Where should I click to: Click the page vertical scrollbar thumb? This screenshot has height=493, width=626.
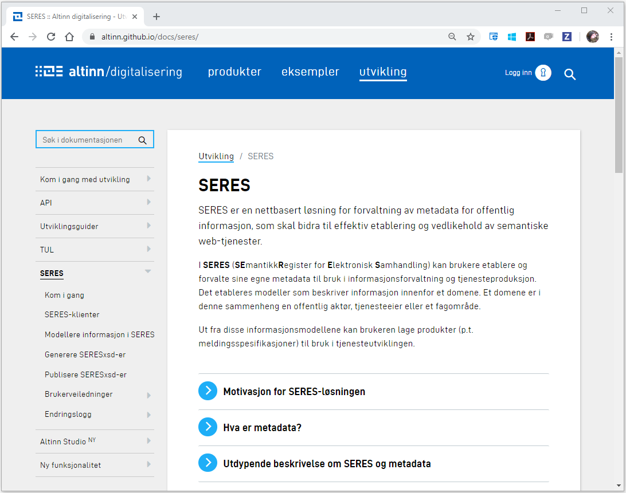point(619,115)
